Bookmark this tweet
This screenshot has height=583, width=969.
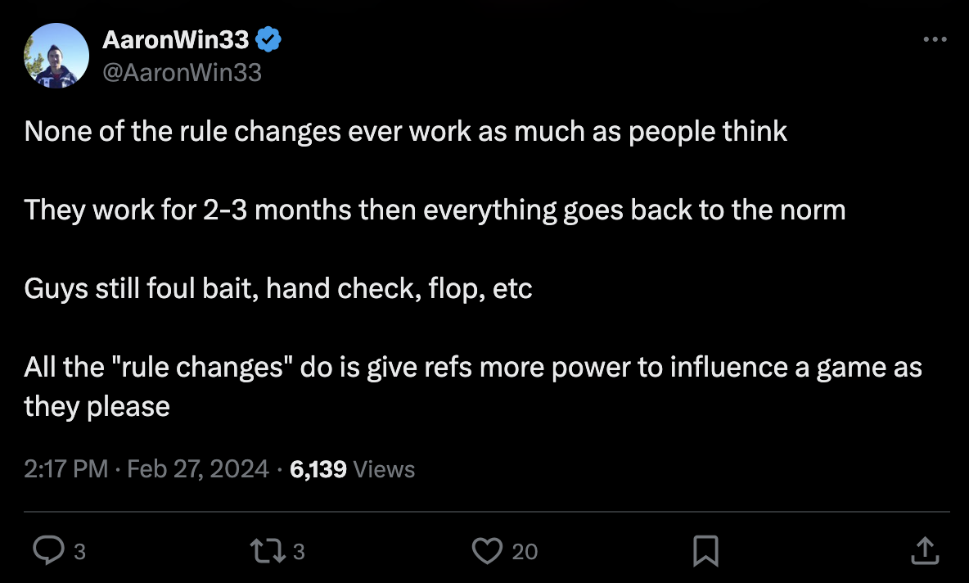tap(705, 551)
